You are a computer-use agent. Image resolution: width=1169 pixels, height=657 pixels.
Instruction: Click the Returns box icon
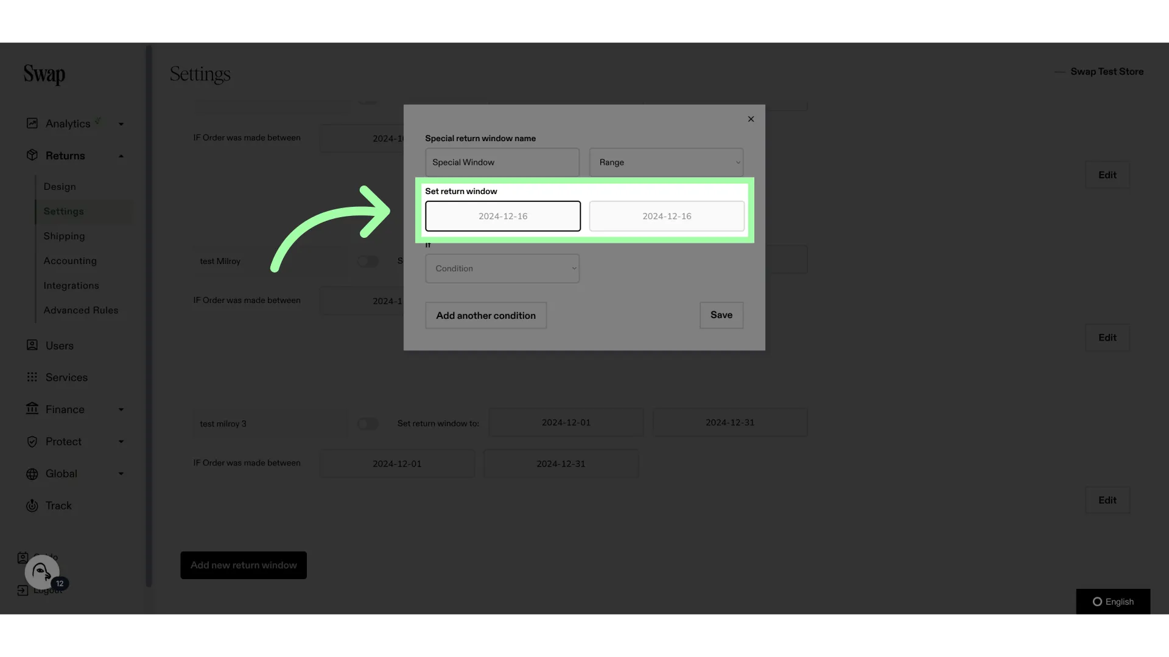pyautogui.click(x=32, y=155)
